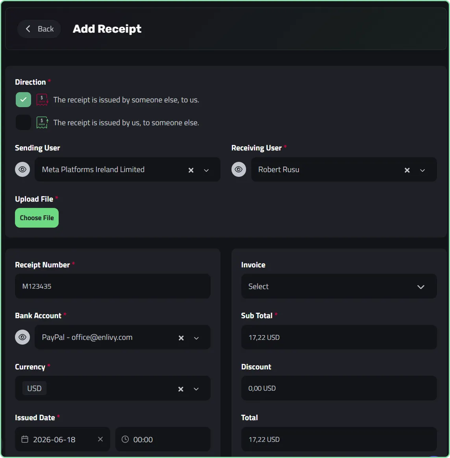Image resolution: width=450 pixels, height=458 pixels.
Task: Click the Meta Platforms Ireland Limited text
Action: (93, 169)
